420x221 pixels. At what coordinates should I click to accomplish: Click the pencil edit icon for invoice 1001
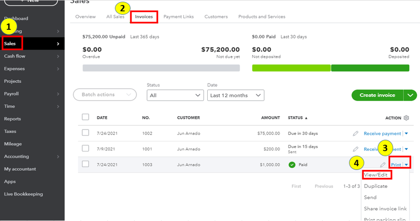356,149
